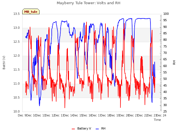Click the Time axis label
Viewport: 178px width, 134px height.
pos(157,120)
